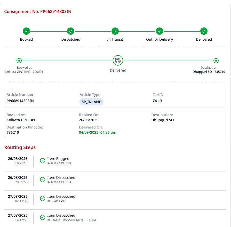This screenshot has width=231, height=227.
Task: Click the timestamp 20:01:55
Action: click(21, 182)
